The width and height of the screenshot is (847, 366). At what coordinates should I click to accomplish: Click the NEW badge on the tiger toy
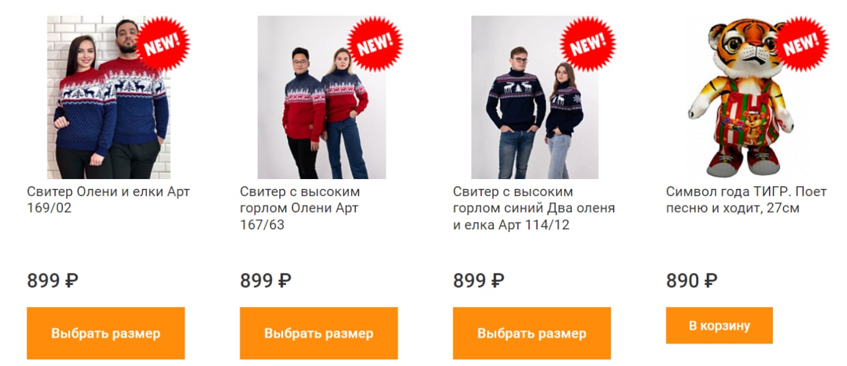click(801, 44)
